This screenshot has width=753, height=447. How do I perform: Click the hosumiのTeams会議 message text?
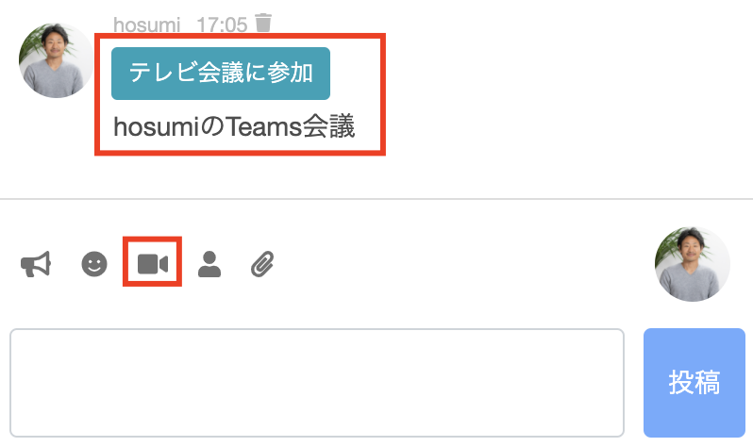click(234, 126)
